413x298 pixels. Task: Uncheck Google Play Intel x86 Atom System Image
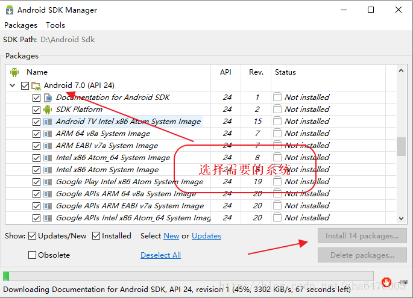pyautogui.click(x=36, y=182)
